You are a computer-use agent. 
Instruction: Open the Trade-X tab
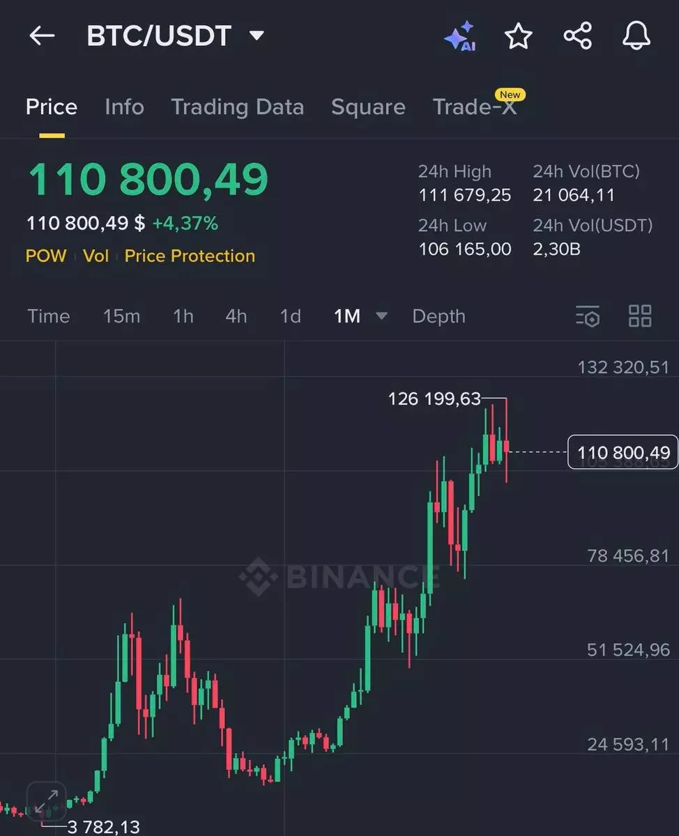pos(475,107)
